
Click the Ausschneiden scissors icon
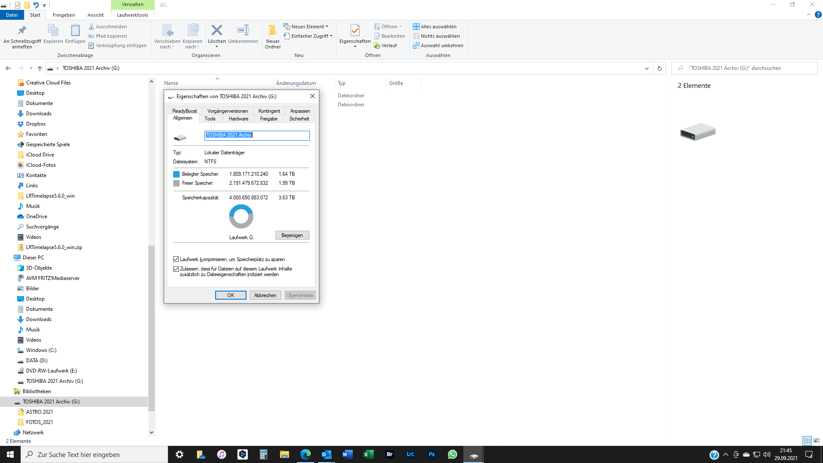click(x=91, y=27)
